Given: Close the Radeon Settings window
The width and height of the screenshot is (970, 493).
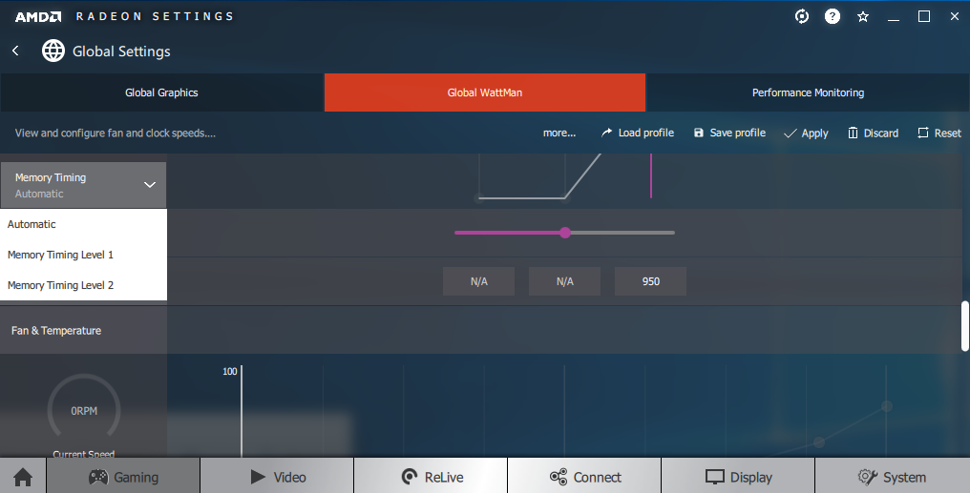Looking at the screenshot, I should (955, 16).
